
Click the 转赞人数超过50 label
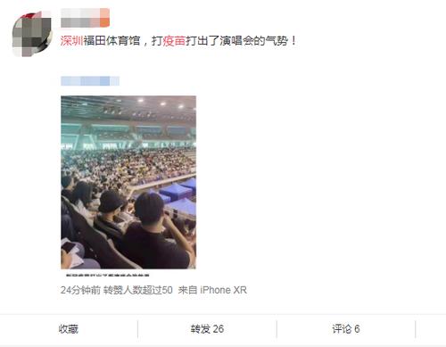click(x=138, y=290)
